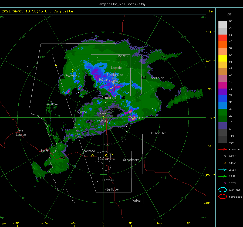This screenshot has width=243, height=227.
Task: Click the Cochrane town label
Action: tap(88, 151)
